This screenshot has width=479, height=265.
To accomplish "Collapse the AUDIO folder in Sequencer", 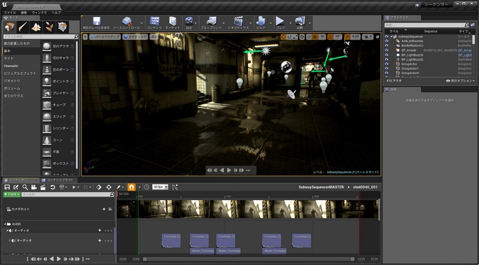I will (x=5, y=224).
